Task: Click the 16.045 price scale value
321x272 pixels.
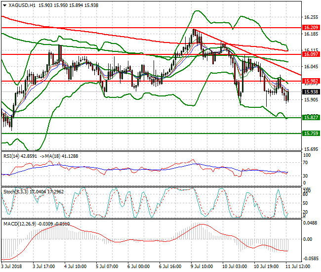Action: click(x=311, y=67)
